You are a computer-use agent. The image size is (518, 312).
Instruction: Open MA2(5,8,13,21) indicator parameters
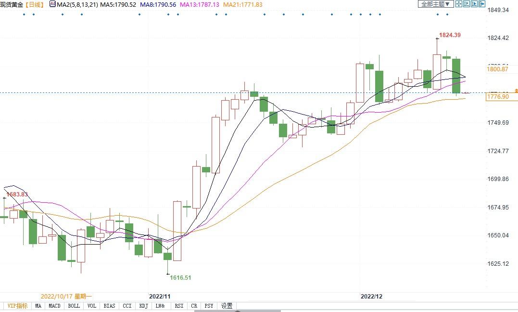[x=77, y=4]
